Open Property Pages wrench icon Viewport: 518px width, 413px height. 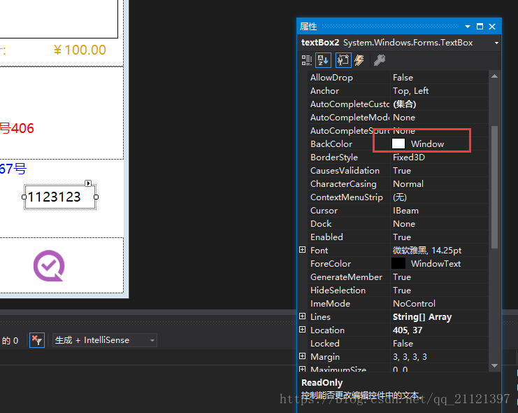[380, 60]
